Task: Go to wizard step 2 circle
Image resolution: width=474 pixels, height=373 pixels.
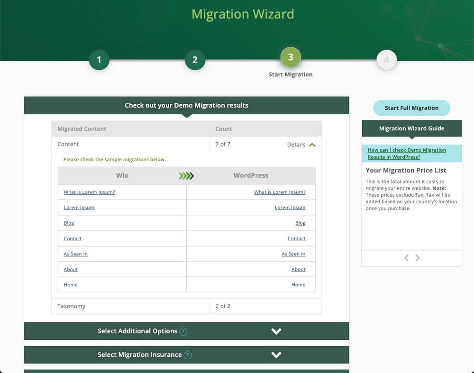Action: point(195,60)
